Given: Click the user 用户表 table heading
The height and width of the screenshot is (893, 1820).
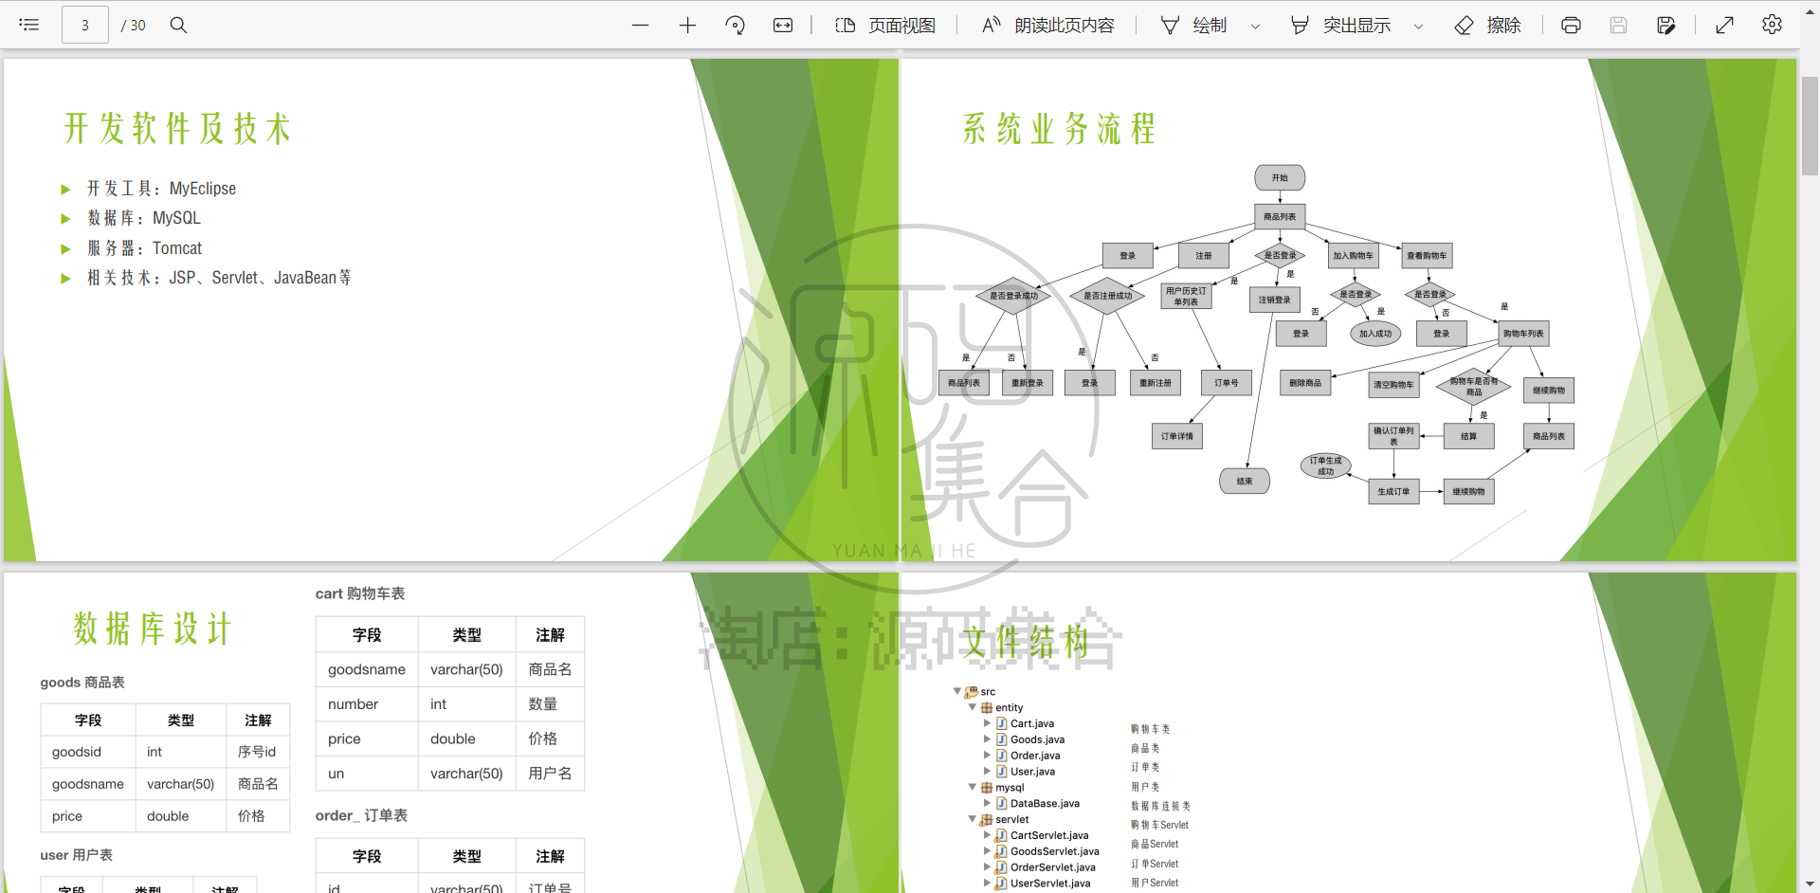Looking at the screenshot, I should [76, 855].
